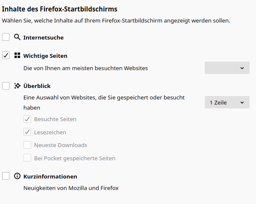The height and width of the screenshot is (204, 256).
Task: Check the Neueste Downloads checkbox
Action: (27, 145)
